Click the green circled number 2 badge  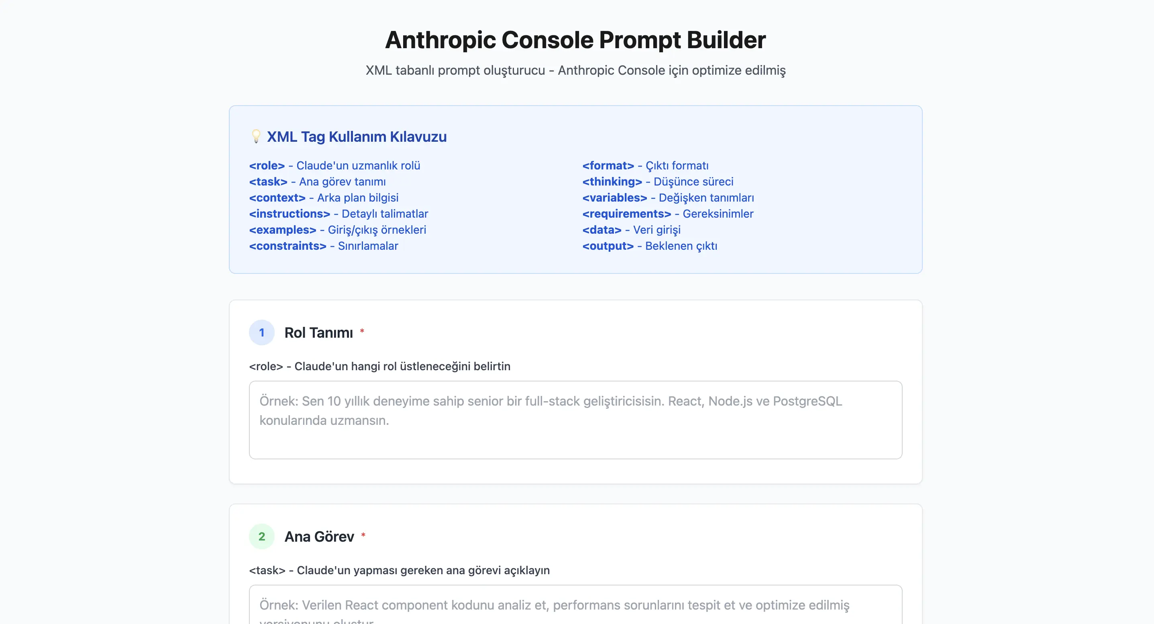(262, 536)
